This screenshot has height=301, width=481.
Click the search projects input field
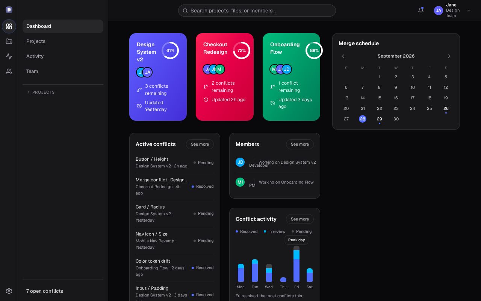[257, 11]
